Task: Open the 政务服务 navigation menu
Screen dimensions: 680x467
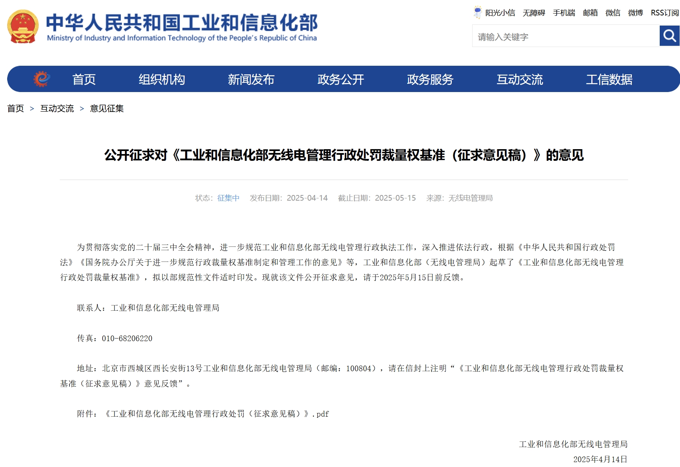Action: (430, 79)
